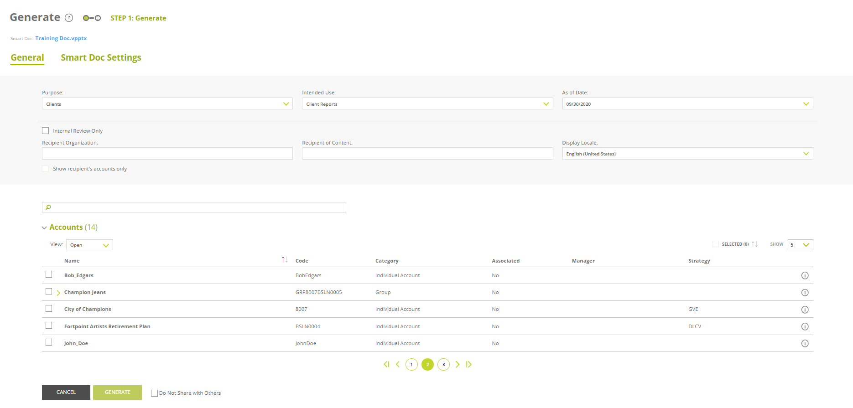853x408 pixels.
Task: Sort accounts by Name arrows
Action: (284, 260)
